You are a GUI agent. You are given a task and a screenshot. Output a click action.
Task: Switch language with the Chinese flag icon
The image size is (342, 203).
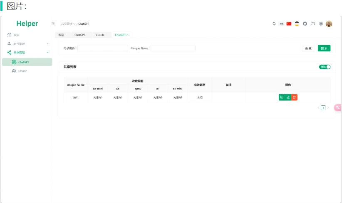tap(289, 24)
